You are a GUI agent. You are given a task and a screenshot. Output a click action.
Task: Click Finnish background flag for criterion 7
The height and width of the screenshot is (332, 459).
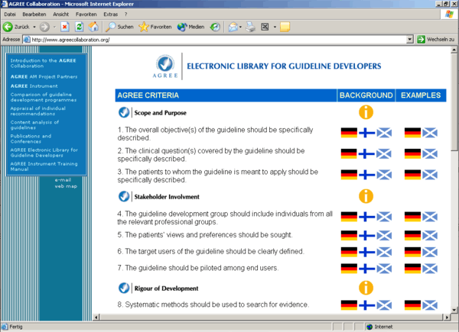coord(366,269)
